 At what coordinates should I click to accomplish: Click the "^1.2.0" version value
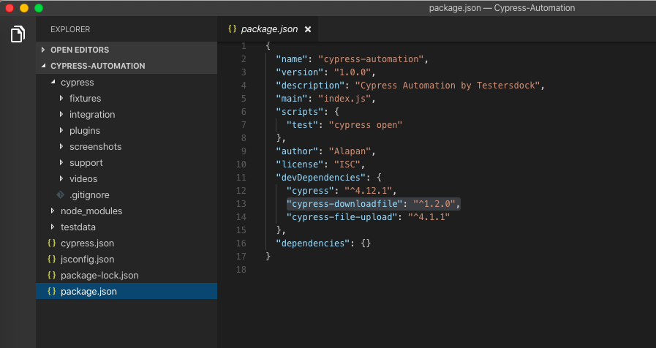pos(434,204)
